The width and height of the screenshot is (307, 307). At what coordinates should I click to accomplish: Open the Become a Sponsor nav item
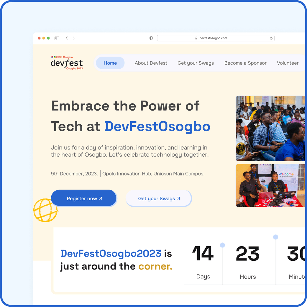click(245, 63)
